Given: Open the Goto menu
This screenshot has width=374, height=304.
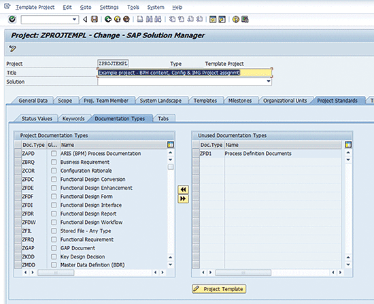Looking at the screenshot, I should click(86, 7).
